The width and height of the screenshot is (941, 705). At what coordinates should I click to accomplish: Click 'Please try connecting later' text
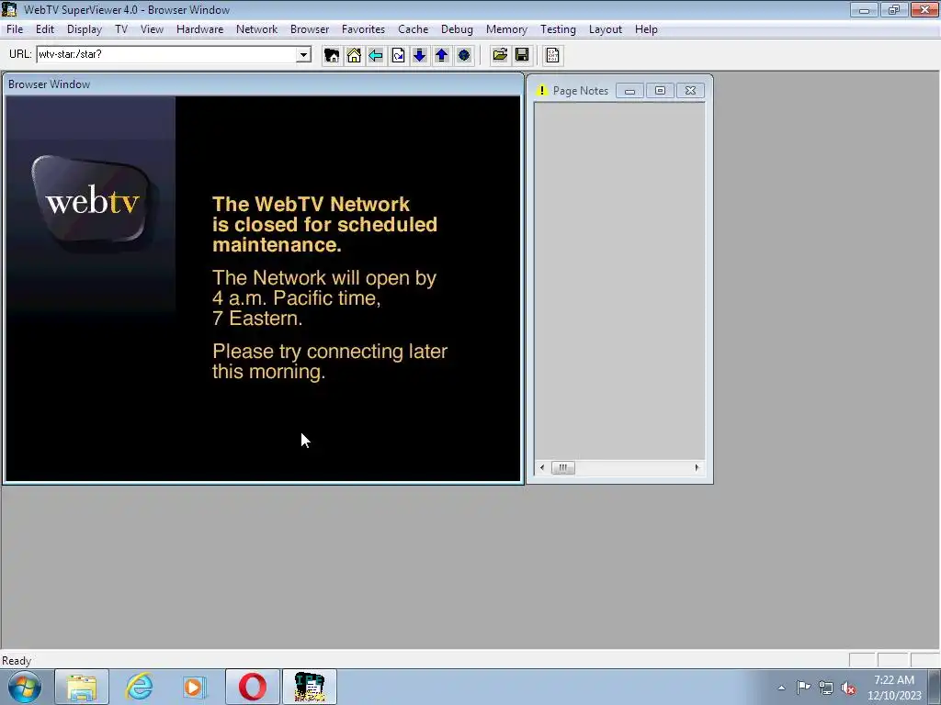(330, 352)
